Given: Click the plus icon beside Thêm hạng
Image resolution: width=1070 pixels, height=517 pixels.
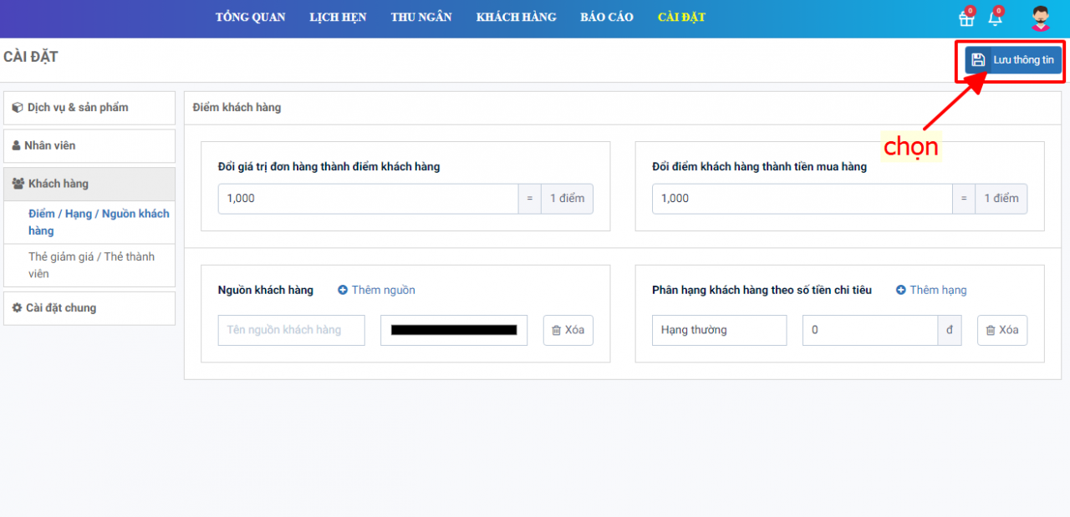Looking at the screenshot, I should [x=900, y=290].
